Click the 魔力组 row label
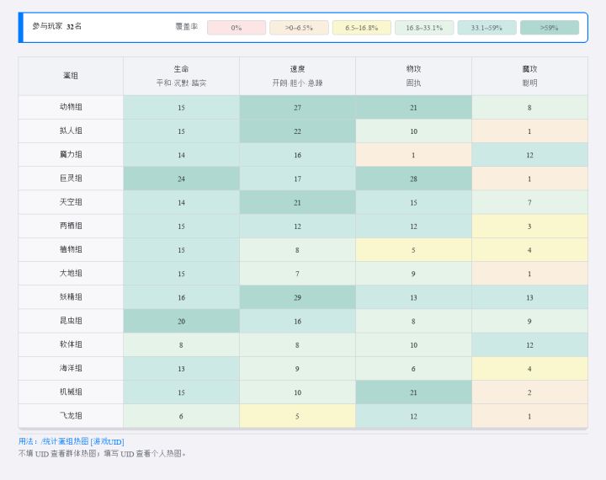Image resolution: width=606 pixels, height=480 pixels. coord(71,155)
